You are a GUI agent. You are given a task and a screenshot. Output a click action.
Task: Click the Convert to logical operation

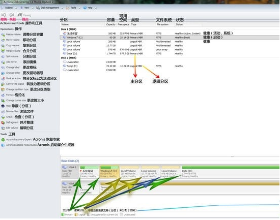13,84
